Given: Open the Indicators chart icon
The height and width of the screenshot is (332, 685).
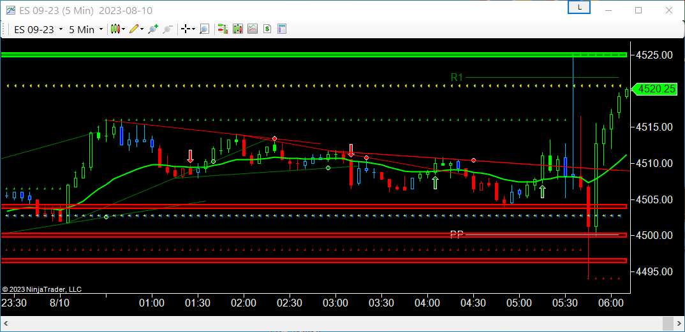Looking at the screenshot, I should click(x=253, y=29).
